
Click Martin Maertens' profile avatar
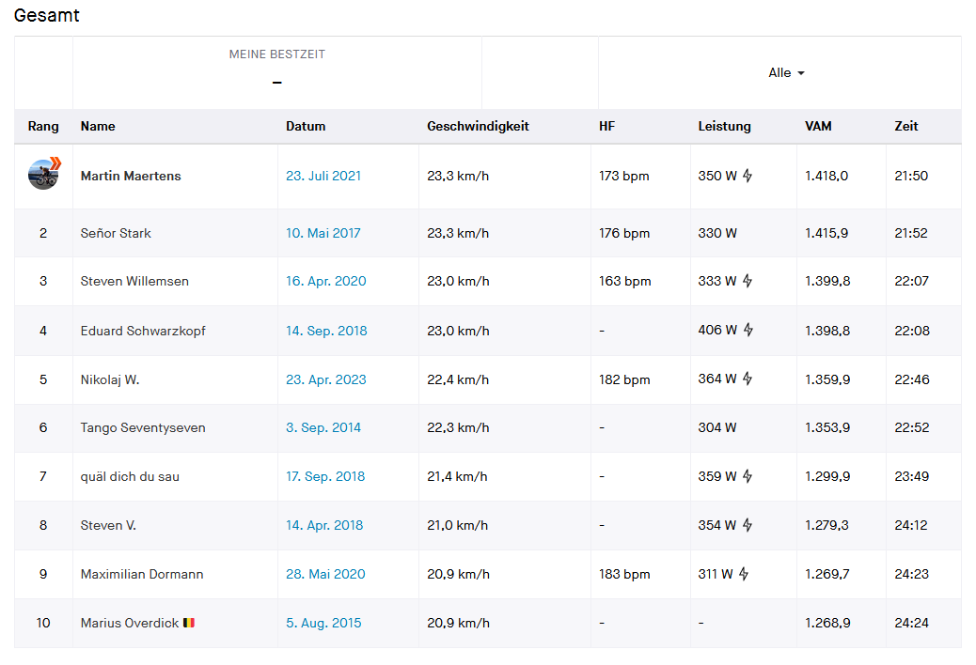click(x=43, y=175)
